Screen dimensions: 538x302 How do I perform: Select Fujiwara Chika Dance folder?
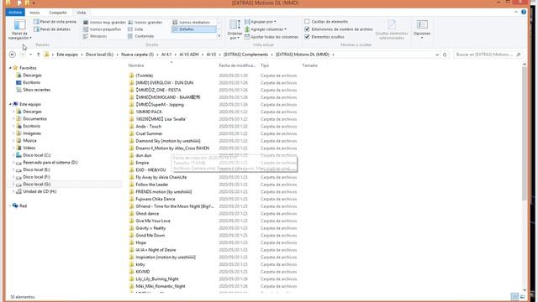pyautogui.click(x=155, y=199)
